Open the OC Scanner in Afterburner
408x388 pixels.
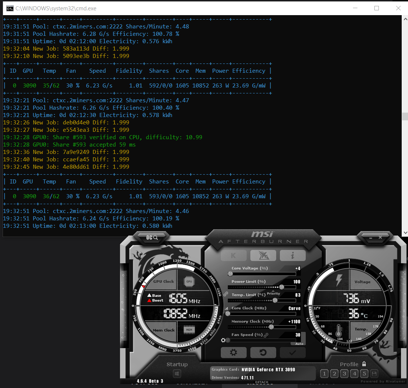[152, 237]
